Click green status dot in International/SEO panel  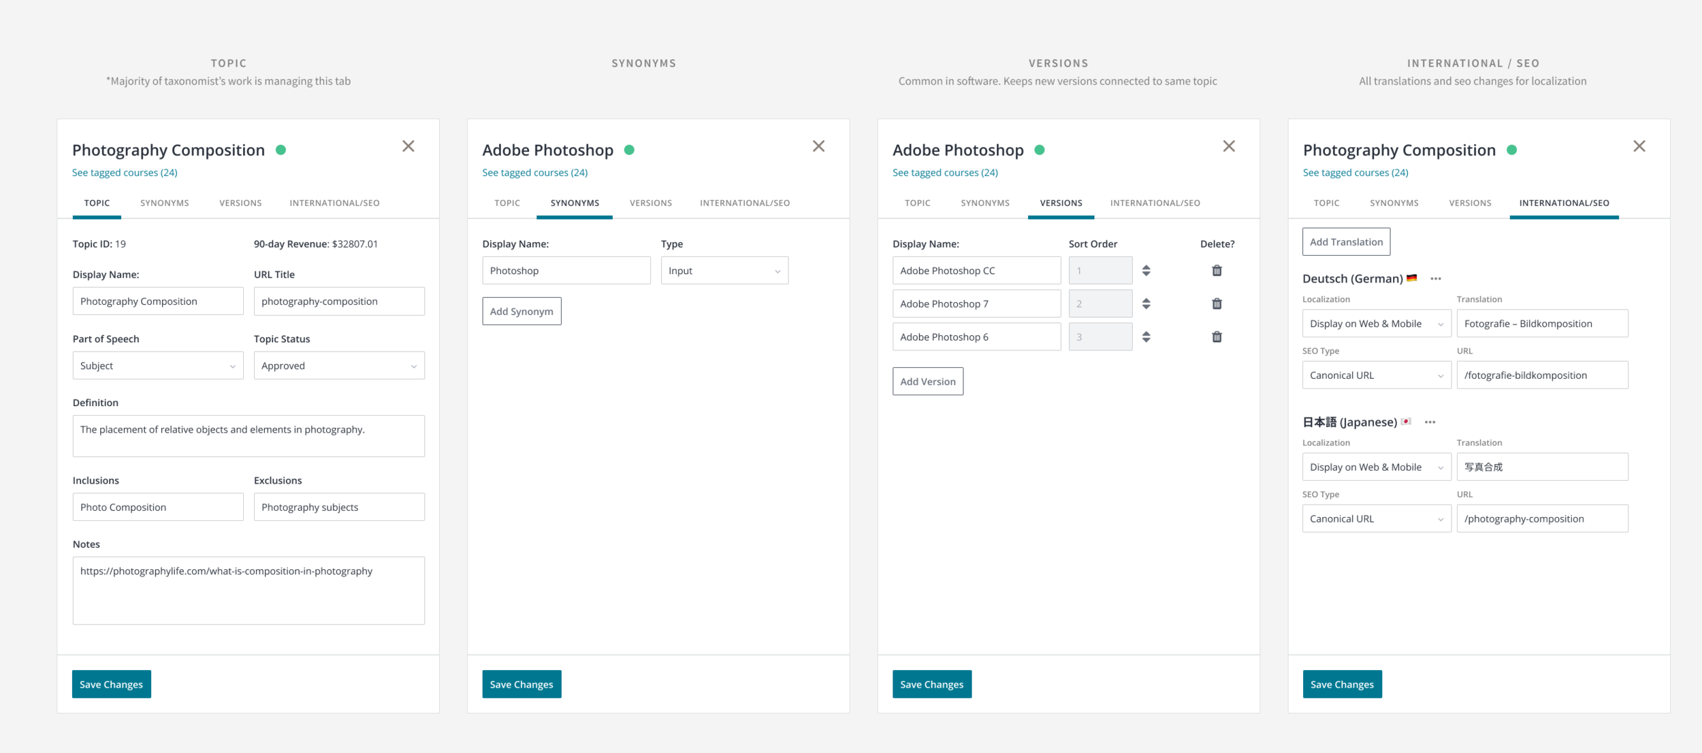point(1511,150)
